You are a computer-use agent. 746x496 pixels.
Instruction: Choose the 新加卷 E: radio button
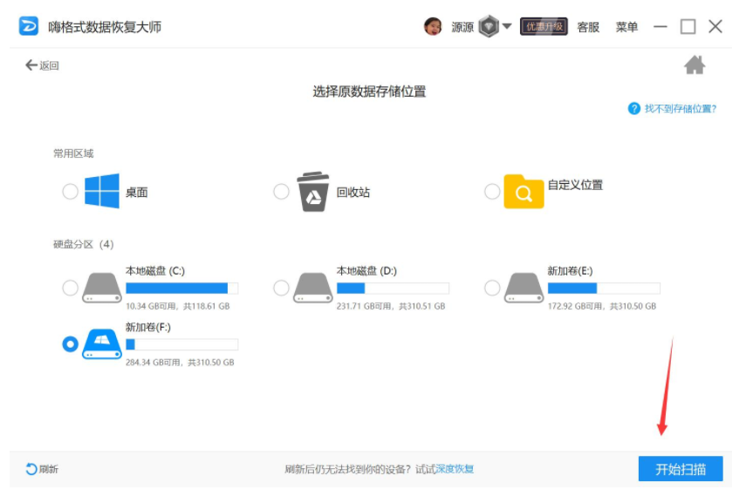coord(492,288)
